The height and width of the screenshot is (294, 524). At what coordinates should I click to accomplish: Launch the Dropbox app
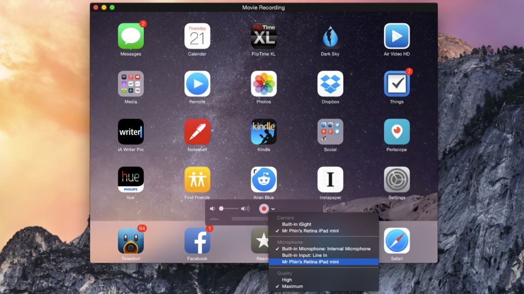(x=330, y=84)
